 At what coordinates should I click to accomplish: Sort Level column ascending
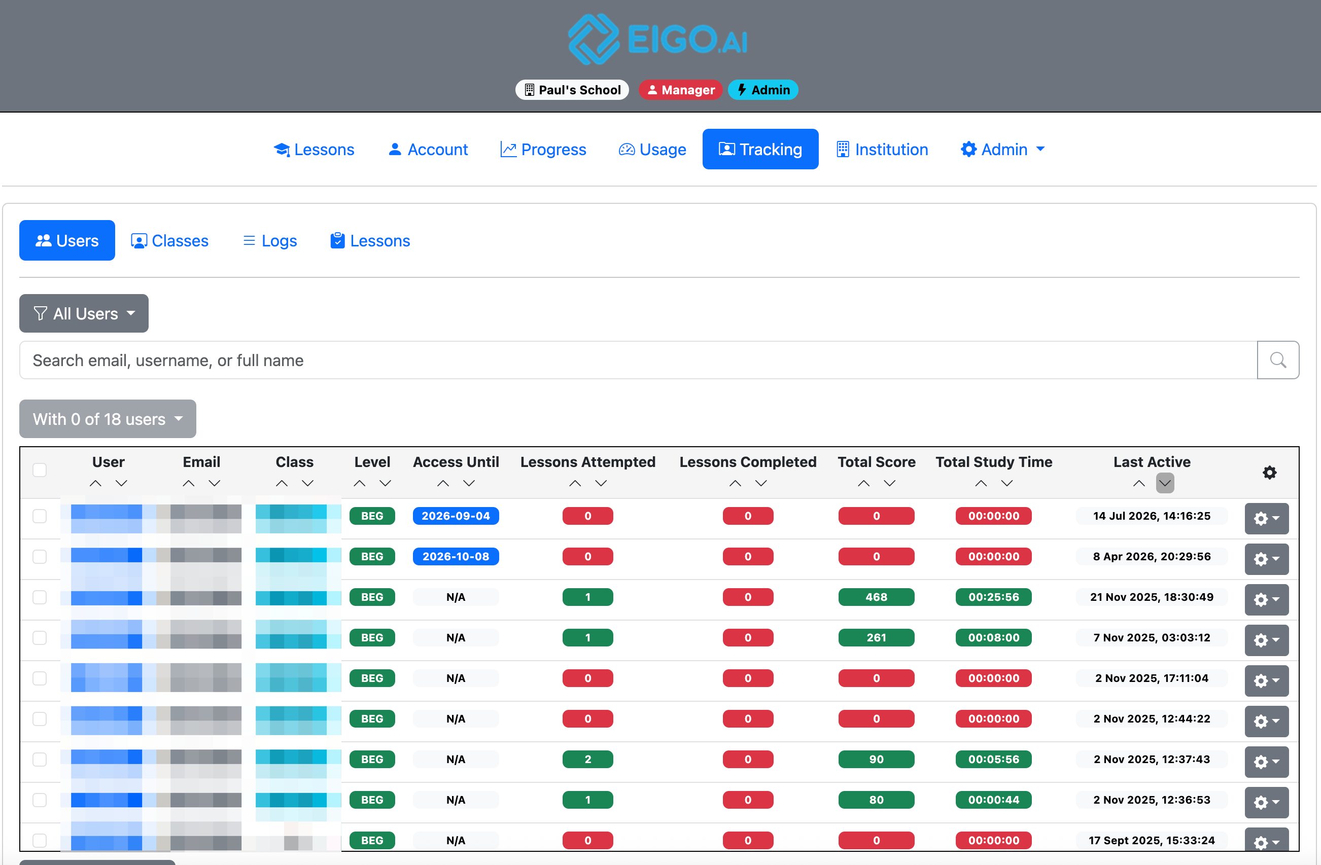(x=360, y=483)
